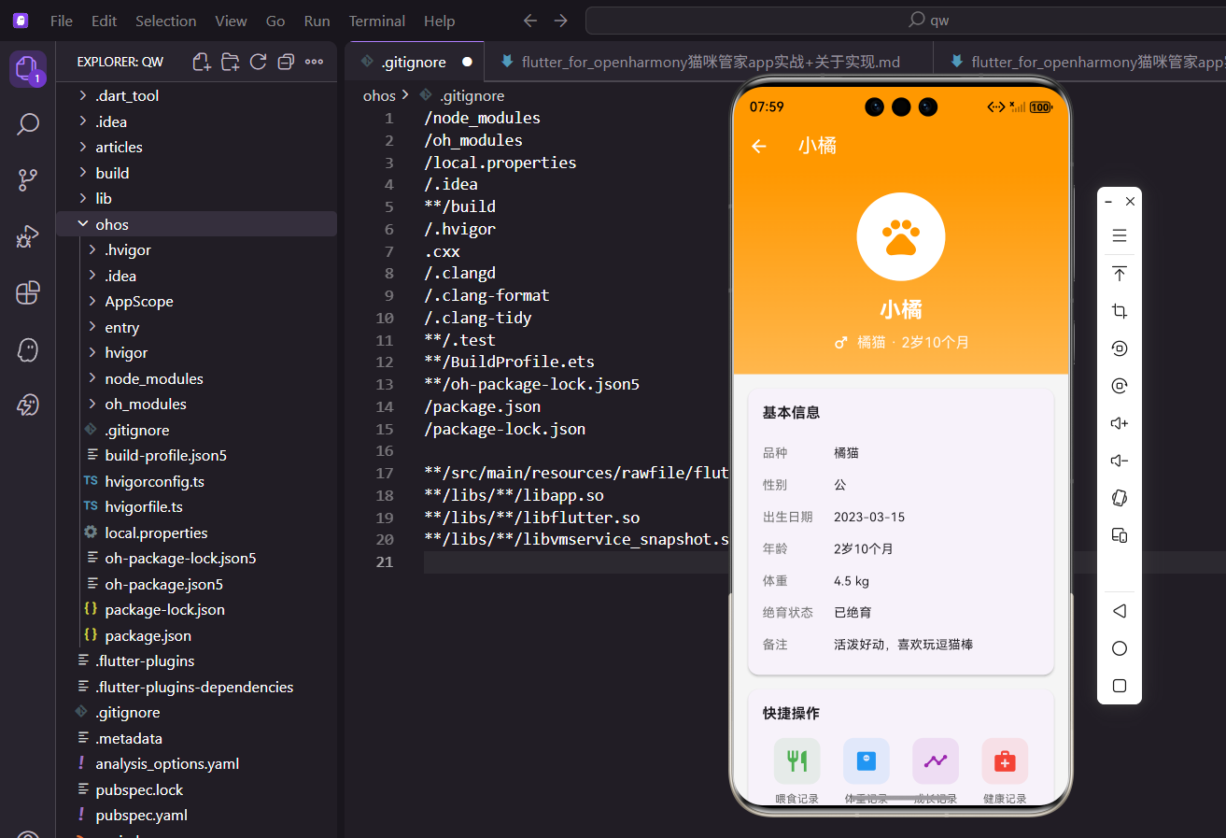Open the Edit menu
Viewport: 1226px width, 838px height.
[x=105, y=21]
